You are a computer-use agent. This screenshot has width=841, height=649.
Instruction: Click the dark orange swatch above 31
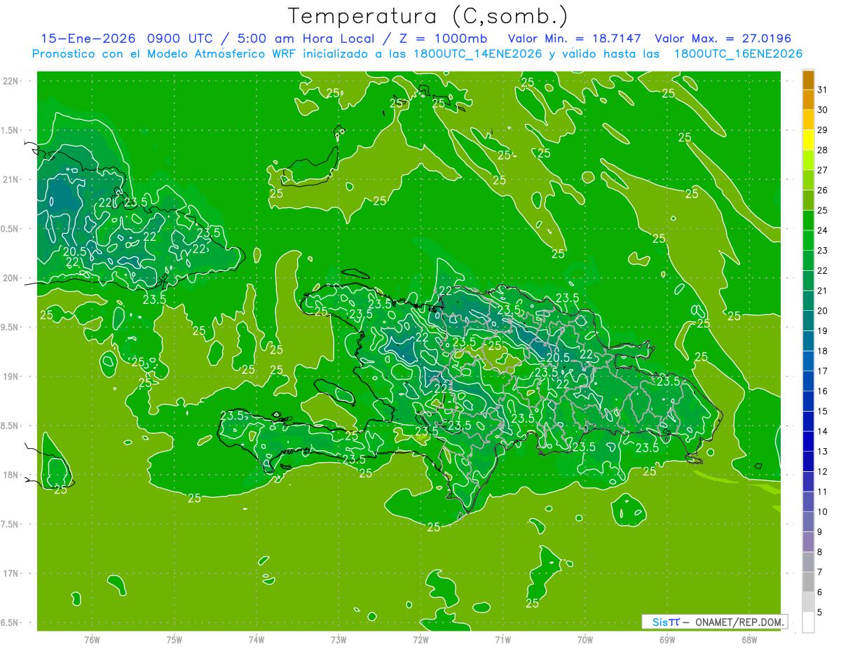808,80
